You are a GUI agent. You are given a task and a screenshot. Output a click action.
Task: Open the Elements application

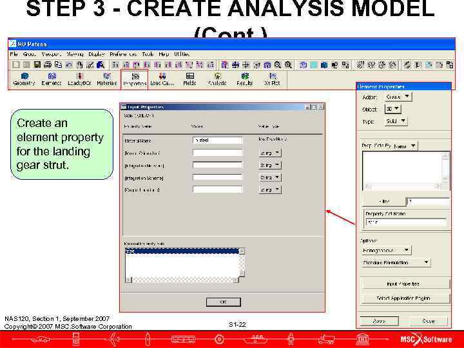51,79
